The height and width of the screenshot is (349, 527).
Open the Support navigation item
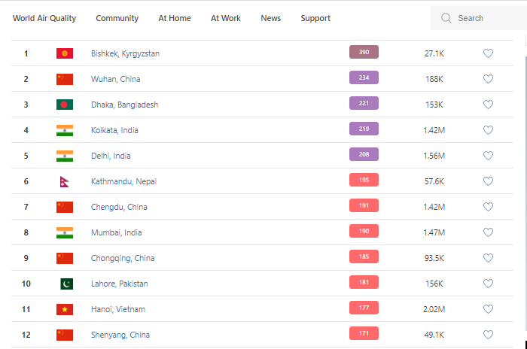click(315, 18)
